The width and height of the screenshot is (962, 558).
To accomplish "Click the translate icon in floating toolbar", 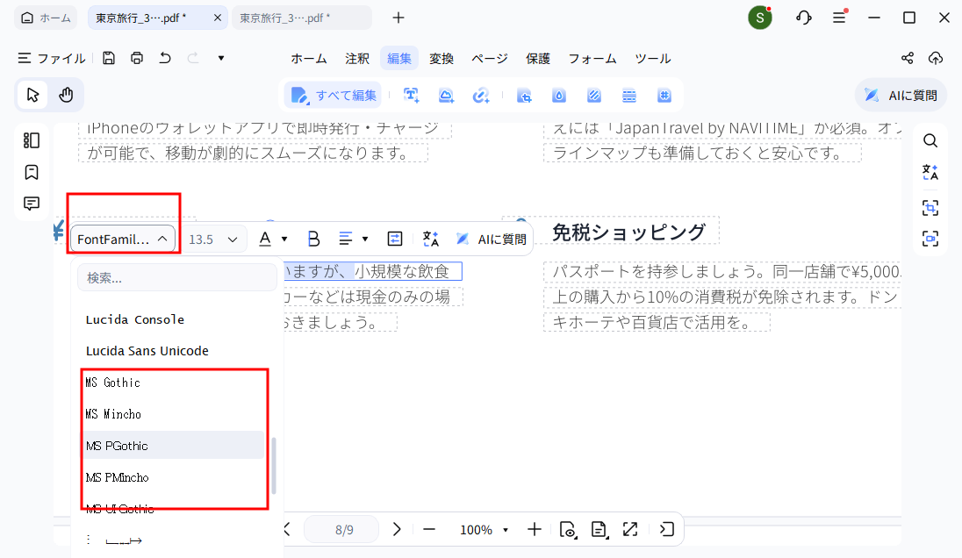I will [431, 239].
